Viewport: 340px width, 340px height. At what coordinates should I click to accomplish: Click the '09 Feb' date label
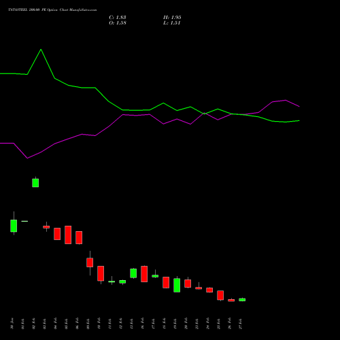tap(88, 324)
